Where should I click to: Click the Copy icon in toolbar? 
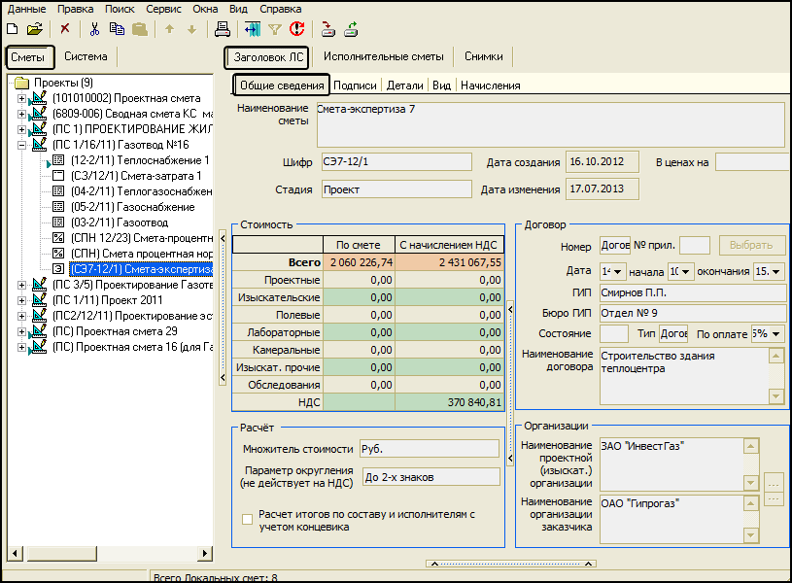117,29
